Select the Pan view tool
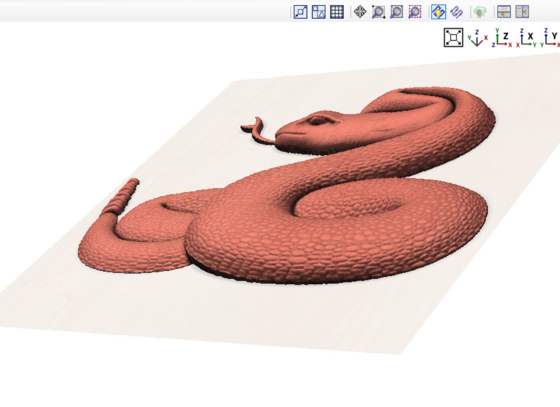Image resolution: width=560 pixels, height=407 pixels. [360, 12]
